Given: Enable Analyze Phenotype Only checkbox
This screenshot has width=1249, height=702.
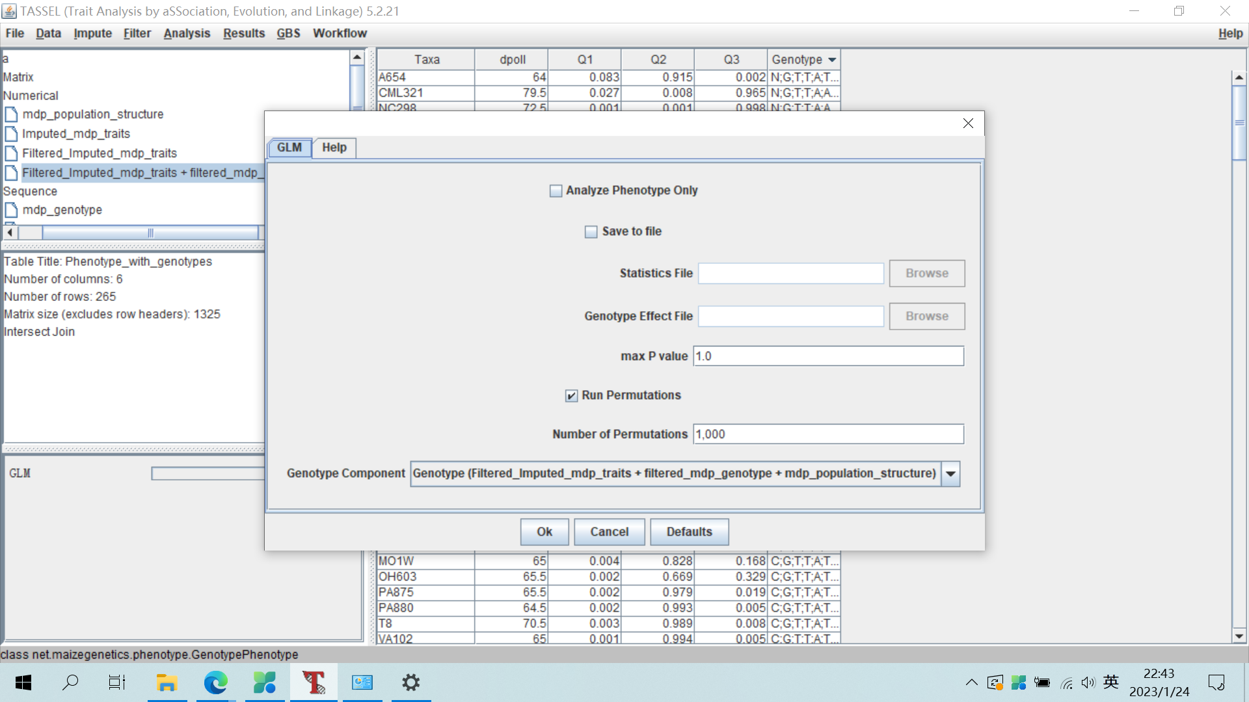Looking at the screenshot, I should point(556,191).
